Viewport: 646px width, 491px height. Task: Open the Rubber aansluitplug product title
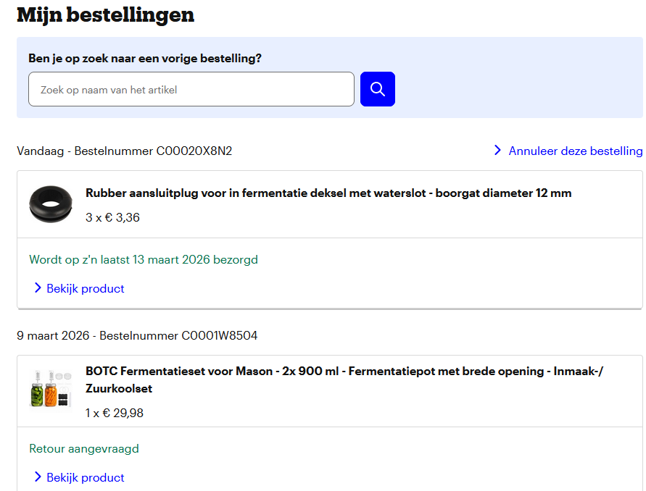coord(328,193)
